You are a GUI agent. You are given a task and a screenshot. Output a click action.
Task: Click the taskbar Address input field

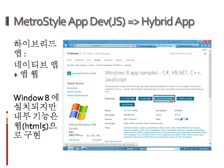(160, 149)
